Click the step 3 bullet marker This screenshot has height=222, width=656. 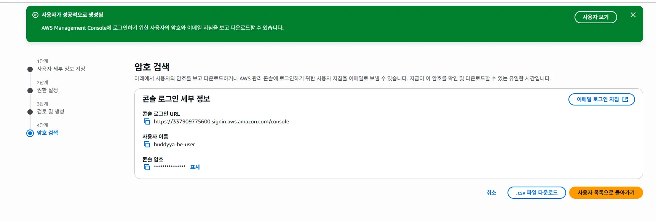coord(30,112)
